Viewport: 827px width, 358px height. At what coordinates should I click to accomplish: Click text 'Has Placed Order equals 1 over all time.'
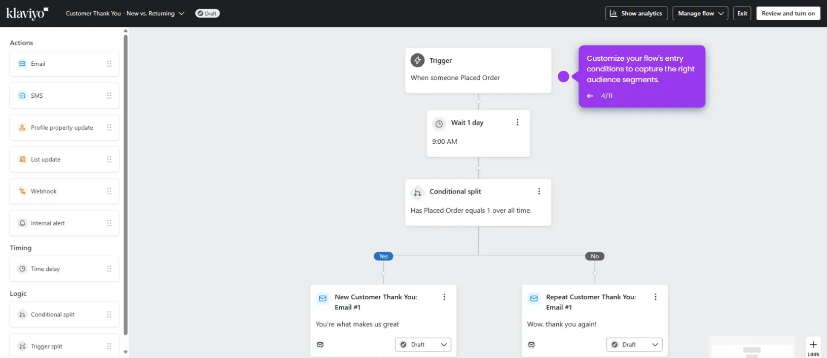[x=471, y=211]
